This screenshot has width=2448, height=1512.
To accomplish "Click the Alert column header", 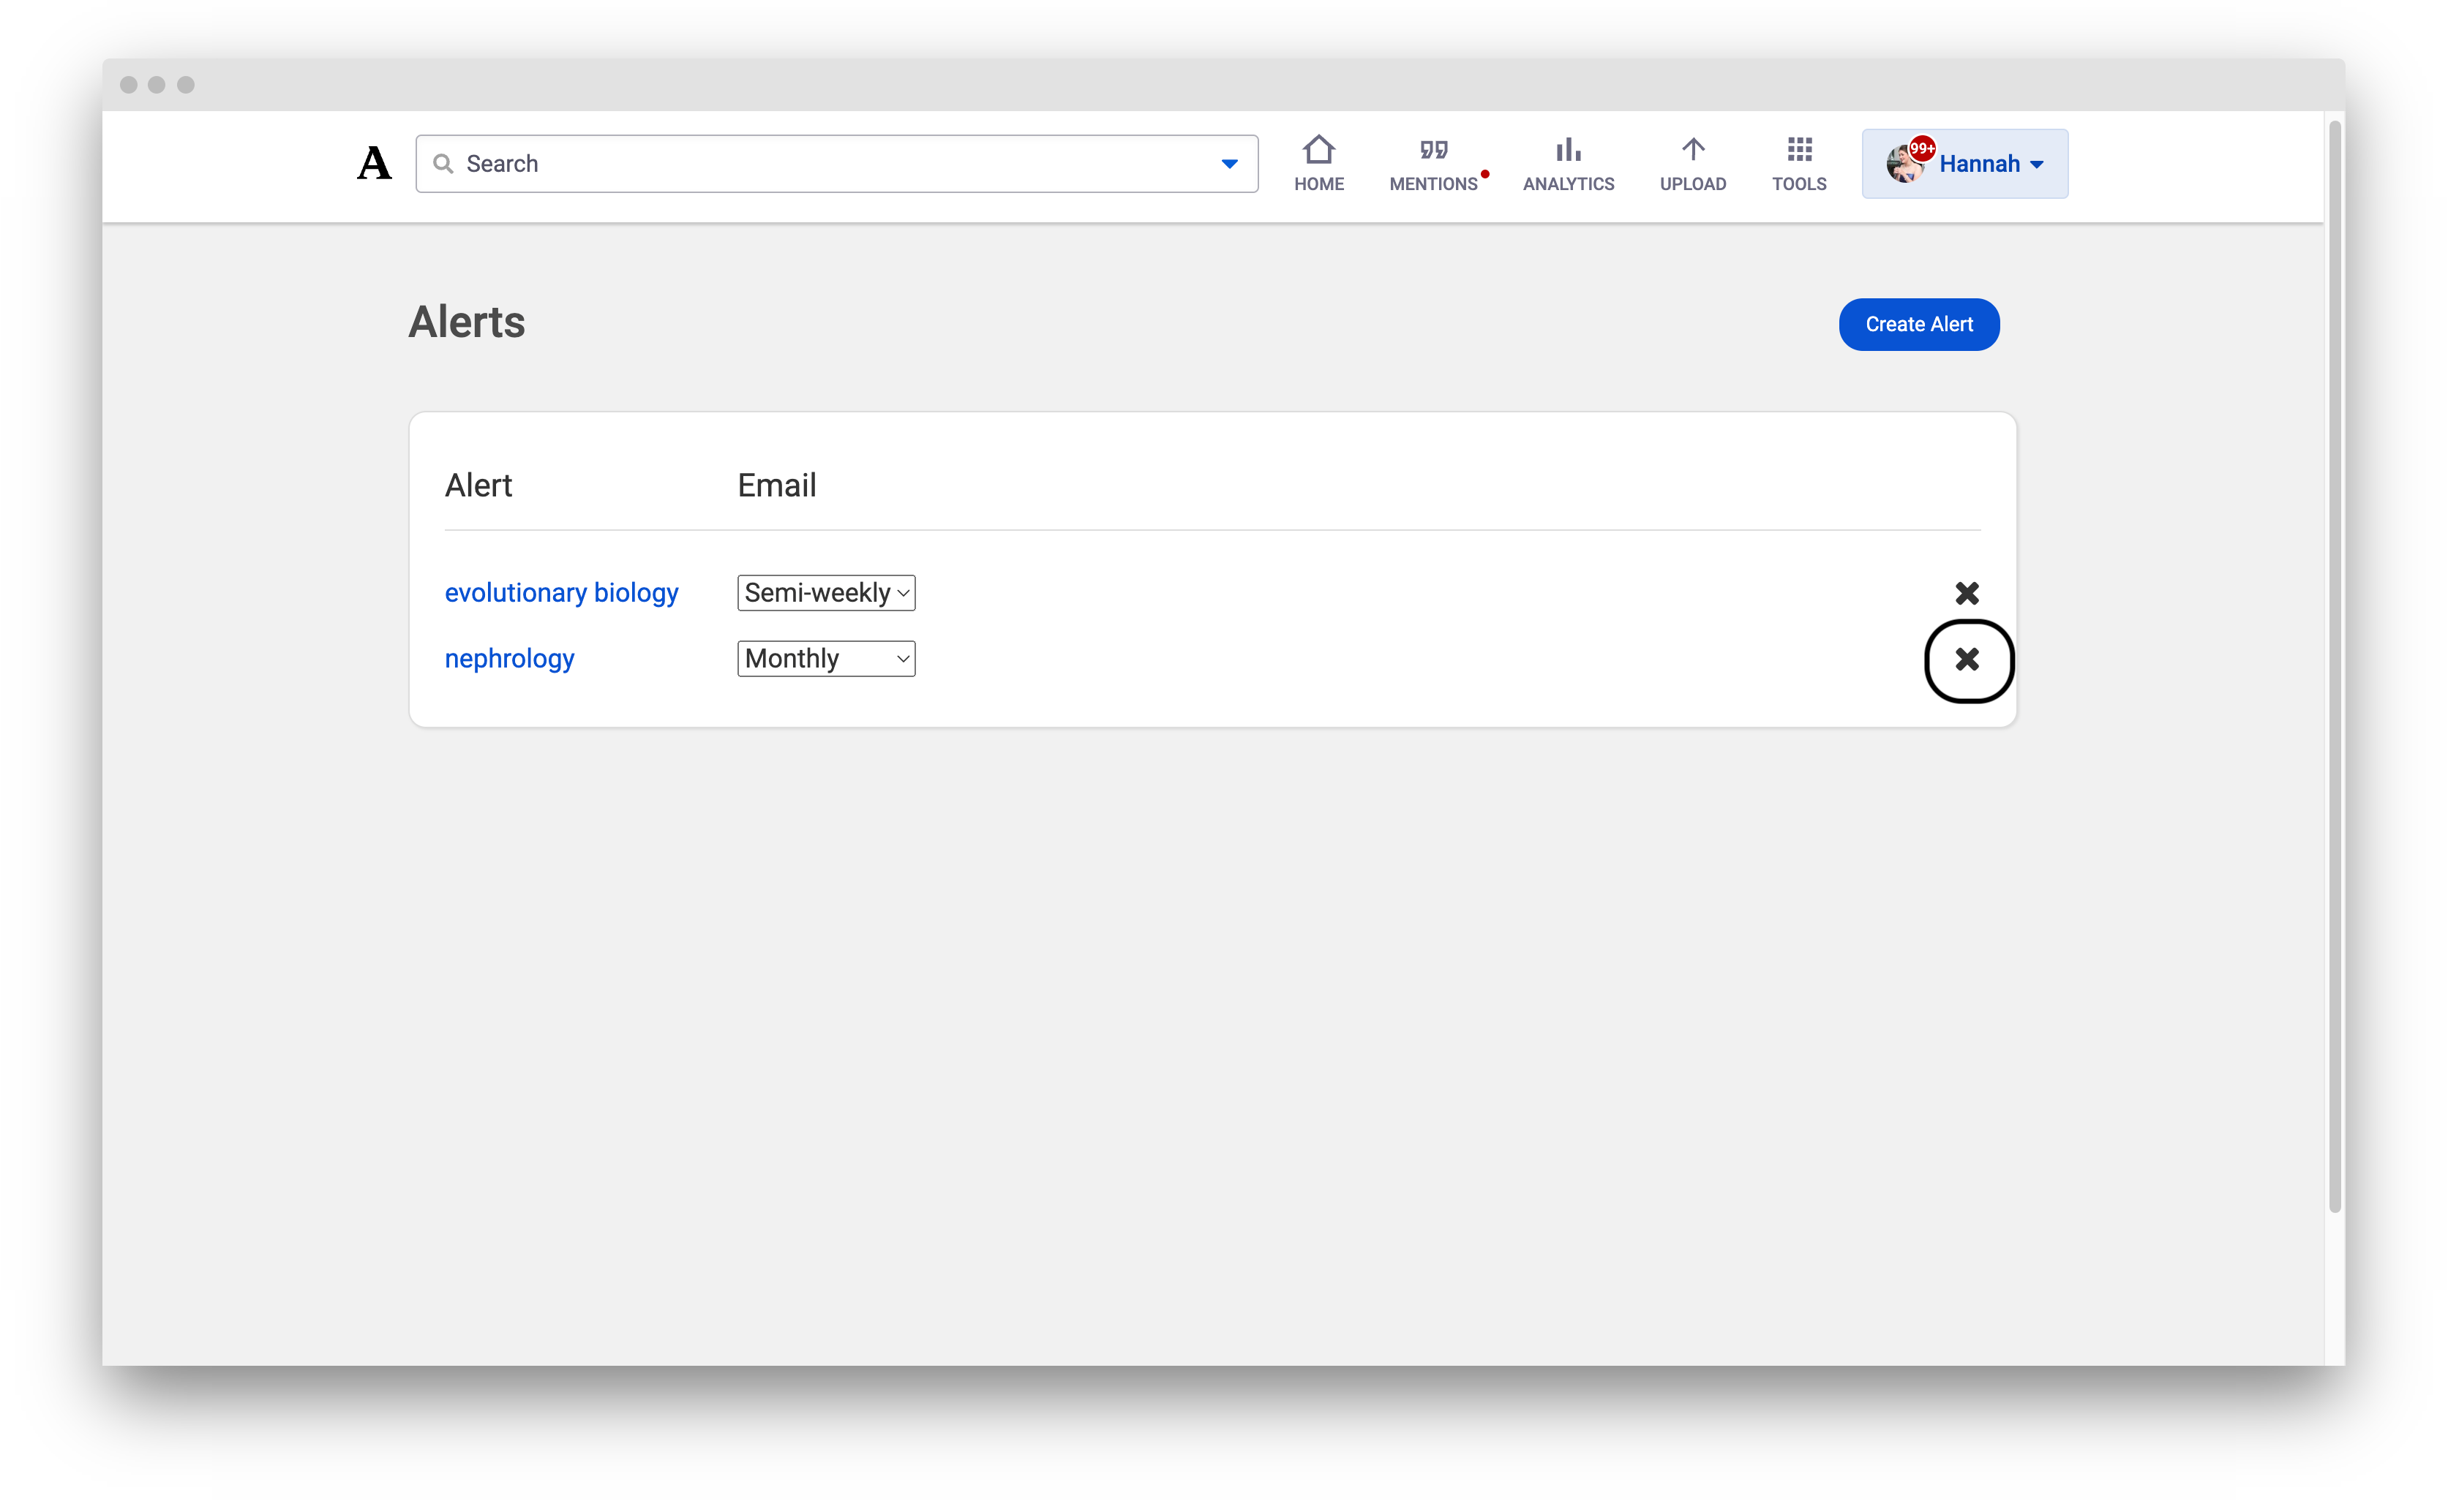I will (478, 485).
